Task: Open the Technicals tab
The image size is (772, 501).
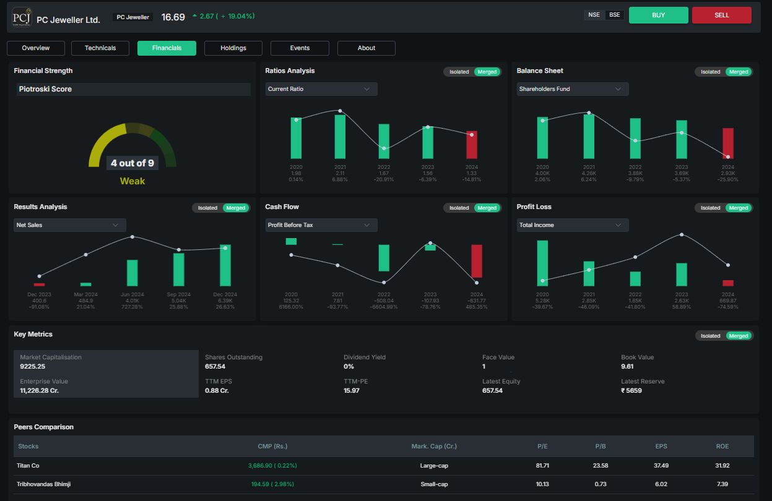Action: pyautogui.click(x=100, y=48)
